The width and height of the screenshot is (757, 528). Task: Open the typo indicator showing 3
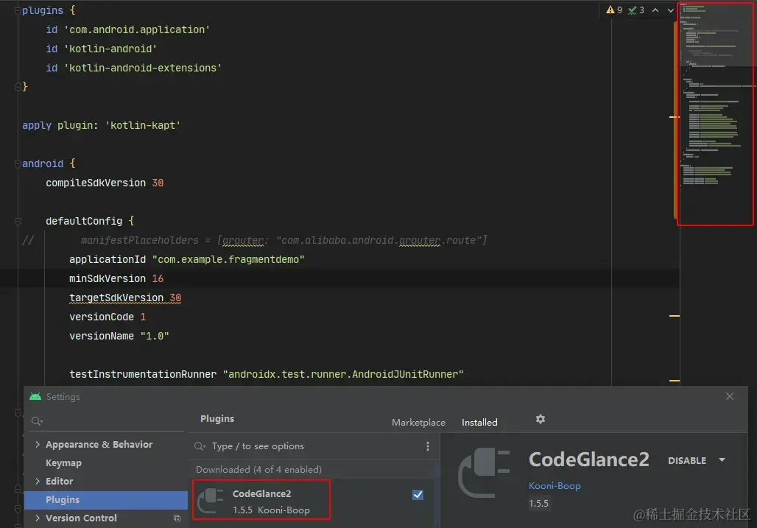click(x=635, y=10)
